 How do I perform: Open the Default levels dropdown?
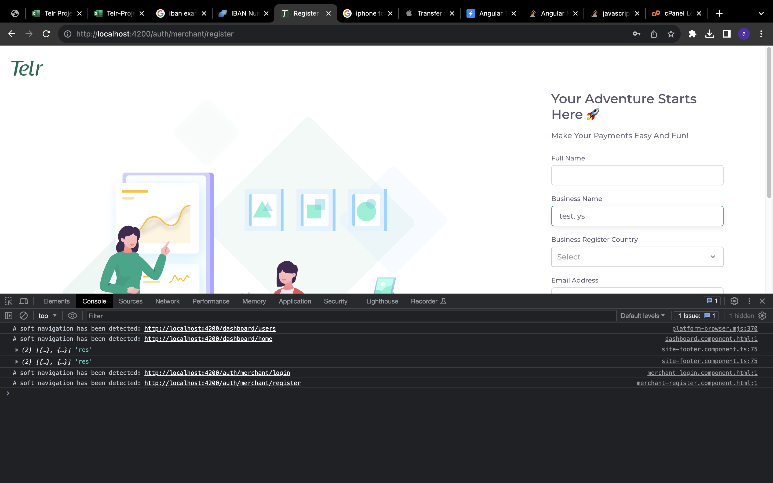point(643,316)
